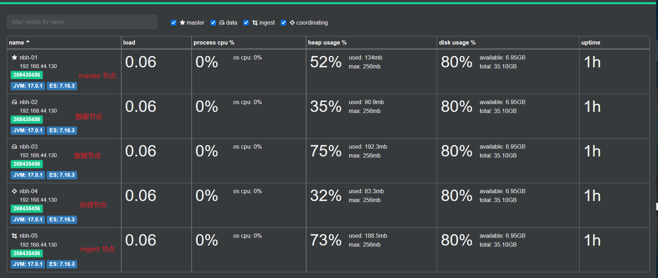Screen dimensions: 658x278
Task: Focus the filter nodes by name field
Action: [82, 22]
